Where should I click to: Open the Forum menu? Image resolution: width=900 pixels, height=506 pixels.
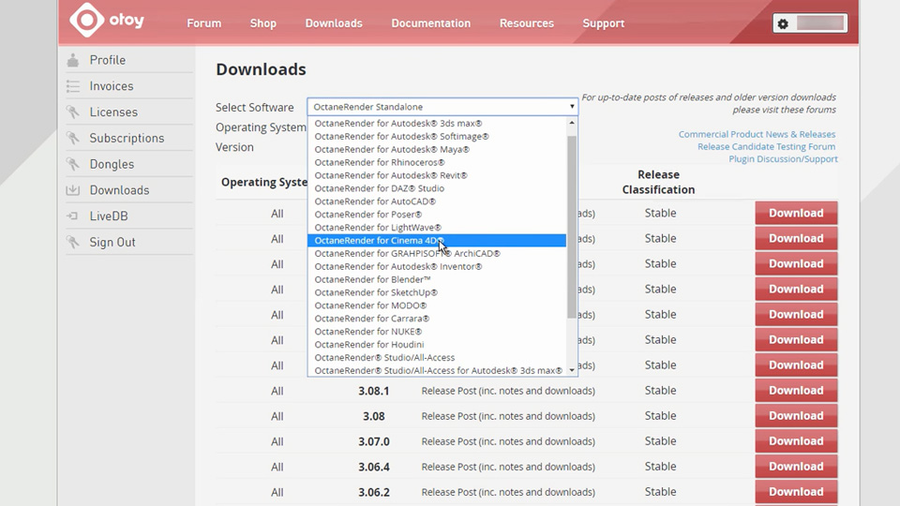coord(203,23)
